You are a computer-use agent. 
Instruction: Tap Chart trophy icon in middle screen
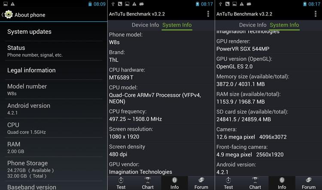[148, 180]
